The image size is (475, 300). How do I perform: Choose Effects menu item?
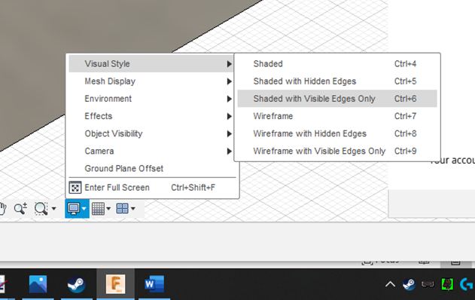point(151,116)
